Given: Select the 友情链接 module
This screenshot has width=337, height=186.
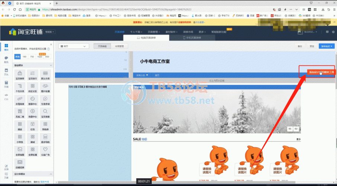Looking at the screenshot, I should pyautogui.click(x=20, y=100).
